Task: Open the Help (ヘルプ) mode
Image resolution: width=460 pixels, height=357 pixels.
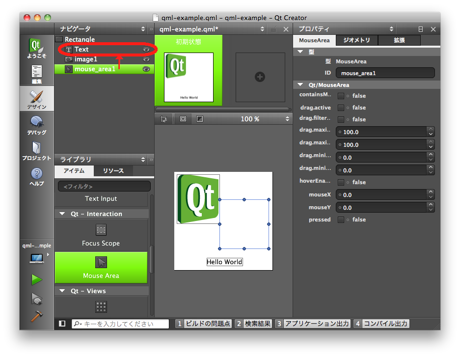Action: [x=37, y=176]
